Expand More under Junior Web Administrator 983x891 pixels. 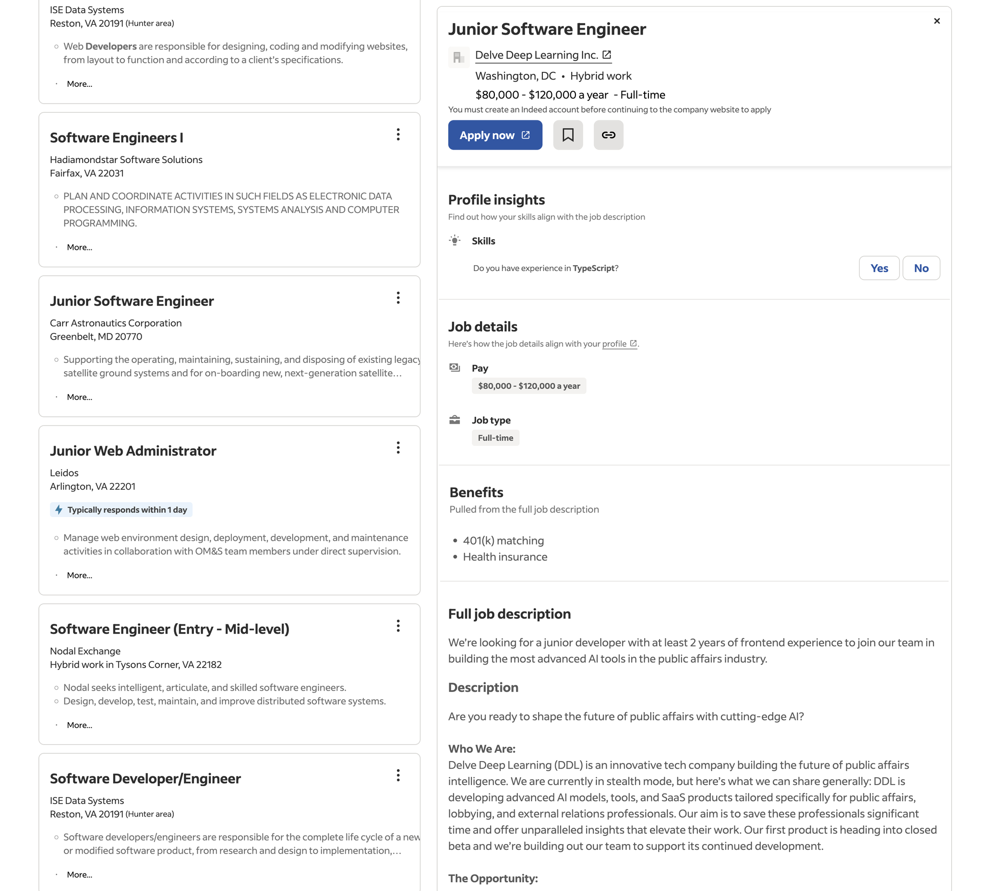pos(80,575)
